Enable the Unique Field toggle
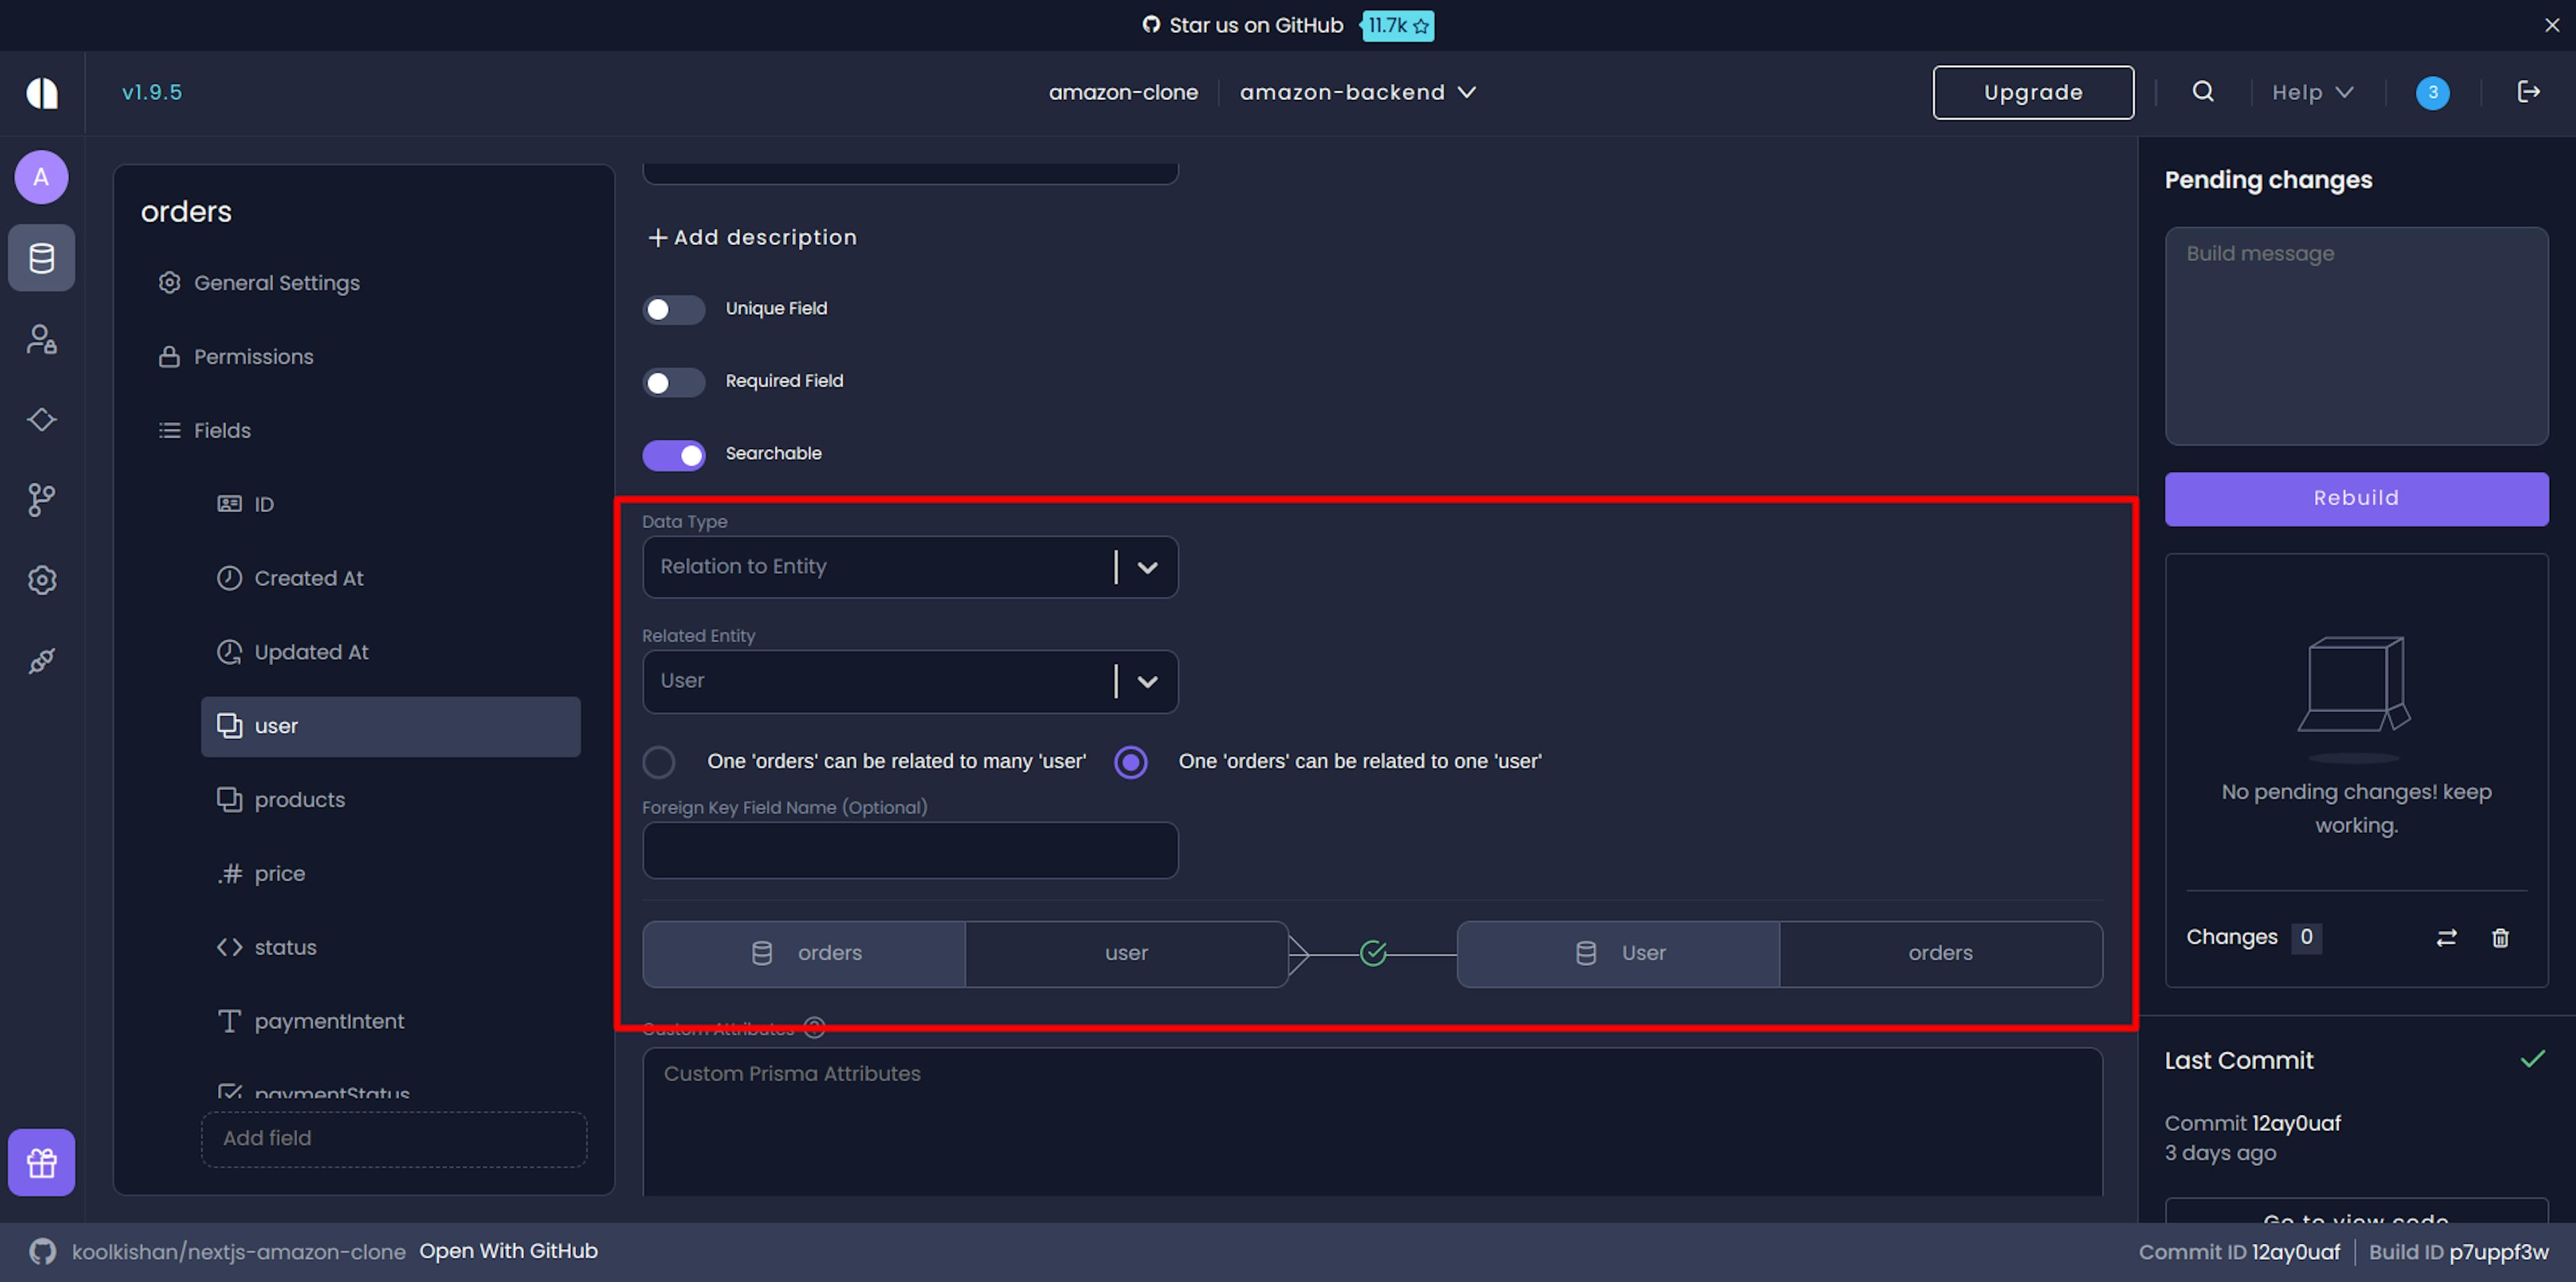The height and width of the screenshot is (1282, 2576). coord(673,309)
